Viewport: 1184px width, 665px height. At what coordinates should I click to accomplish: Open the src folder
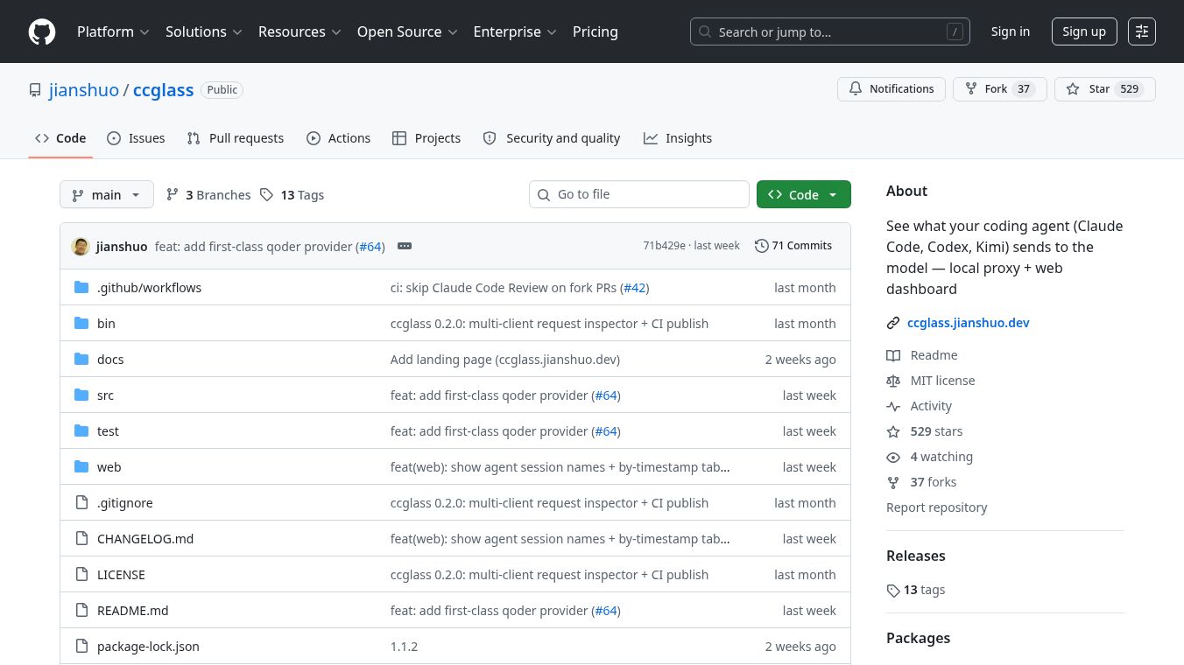105,395
